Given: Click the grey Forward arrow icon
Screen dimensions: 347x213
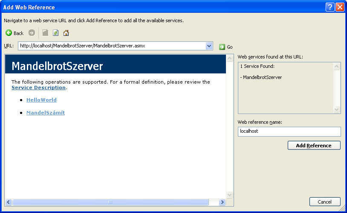Looking at the screenshot, I should (32, 33).
